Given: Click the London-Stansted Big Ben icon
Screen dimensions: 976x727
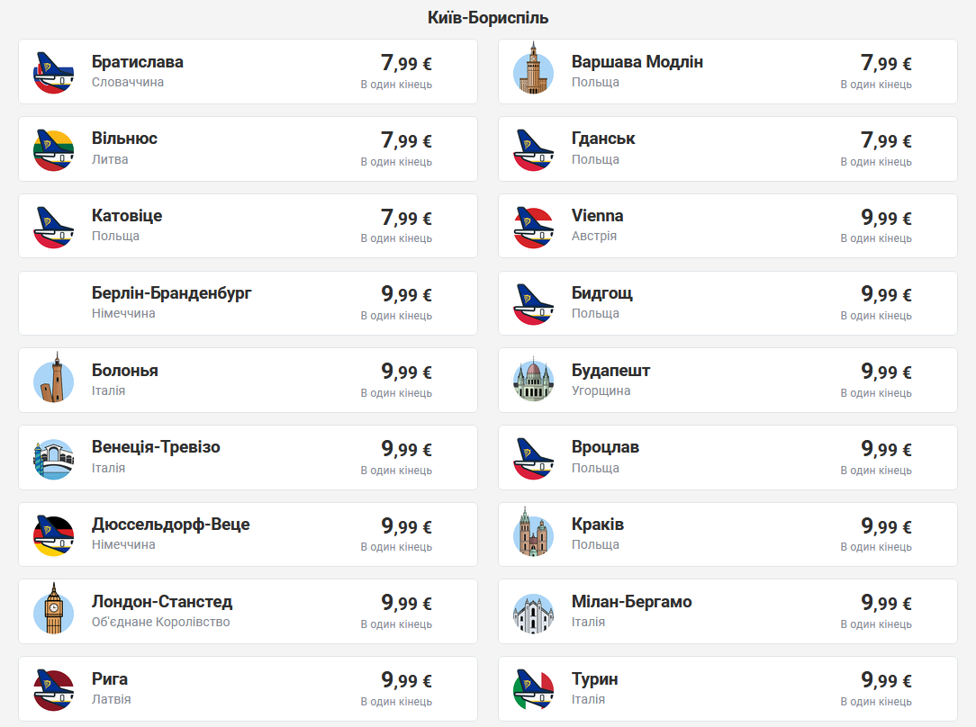Looking at the screenshot, I should pyautogui.click(x=53, y=612).
